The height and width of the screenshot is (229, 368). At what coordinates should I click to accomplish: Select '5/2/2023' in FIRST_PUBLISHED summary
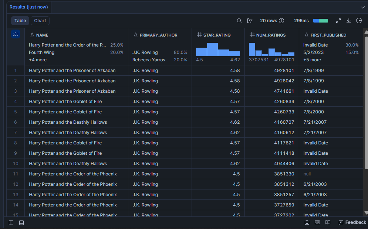click(313, 52)
